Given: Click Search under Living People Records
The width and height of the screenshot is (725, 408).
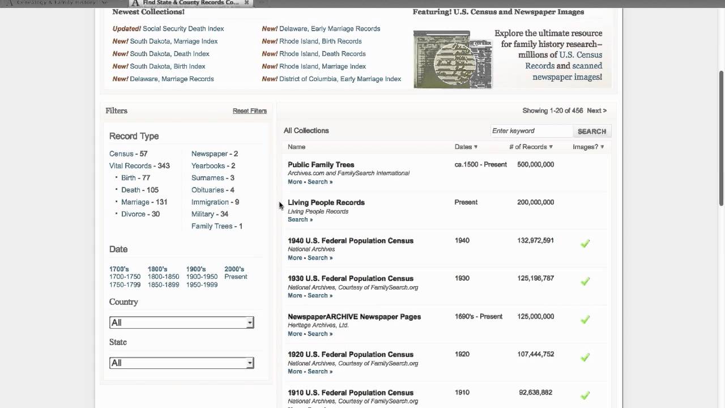Looking at the screenshot, I should click(300, 220).
